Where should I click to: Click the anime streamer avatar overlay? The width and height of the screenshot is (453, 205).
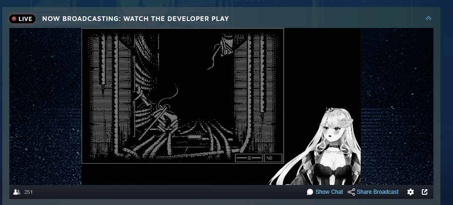click(x=315, y=146)
